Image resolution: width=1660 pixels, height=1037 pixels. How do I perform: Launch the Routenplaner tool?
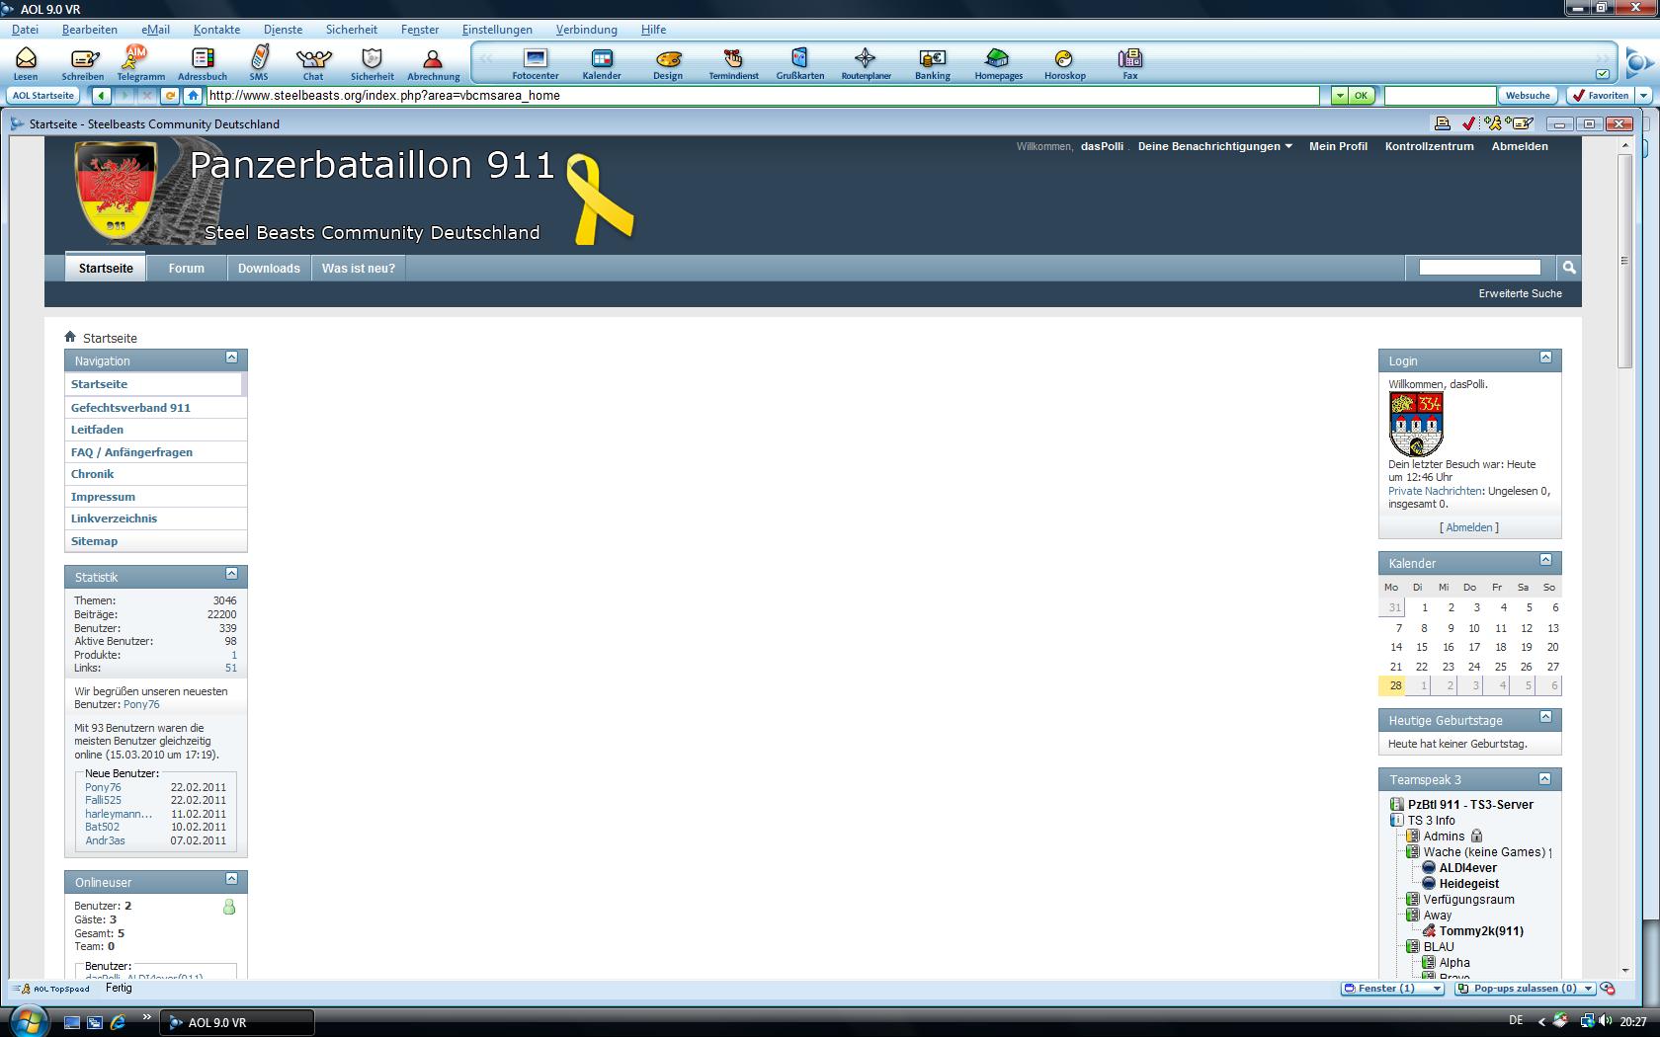[x=866, y=62]
